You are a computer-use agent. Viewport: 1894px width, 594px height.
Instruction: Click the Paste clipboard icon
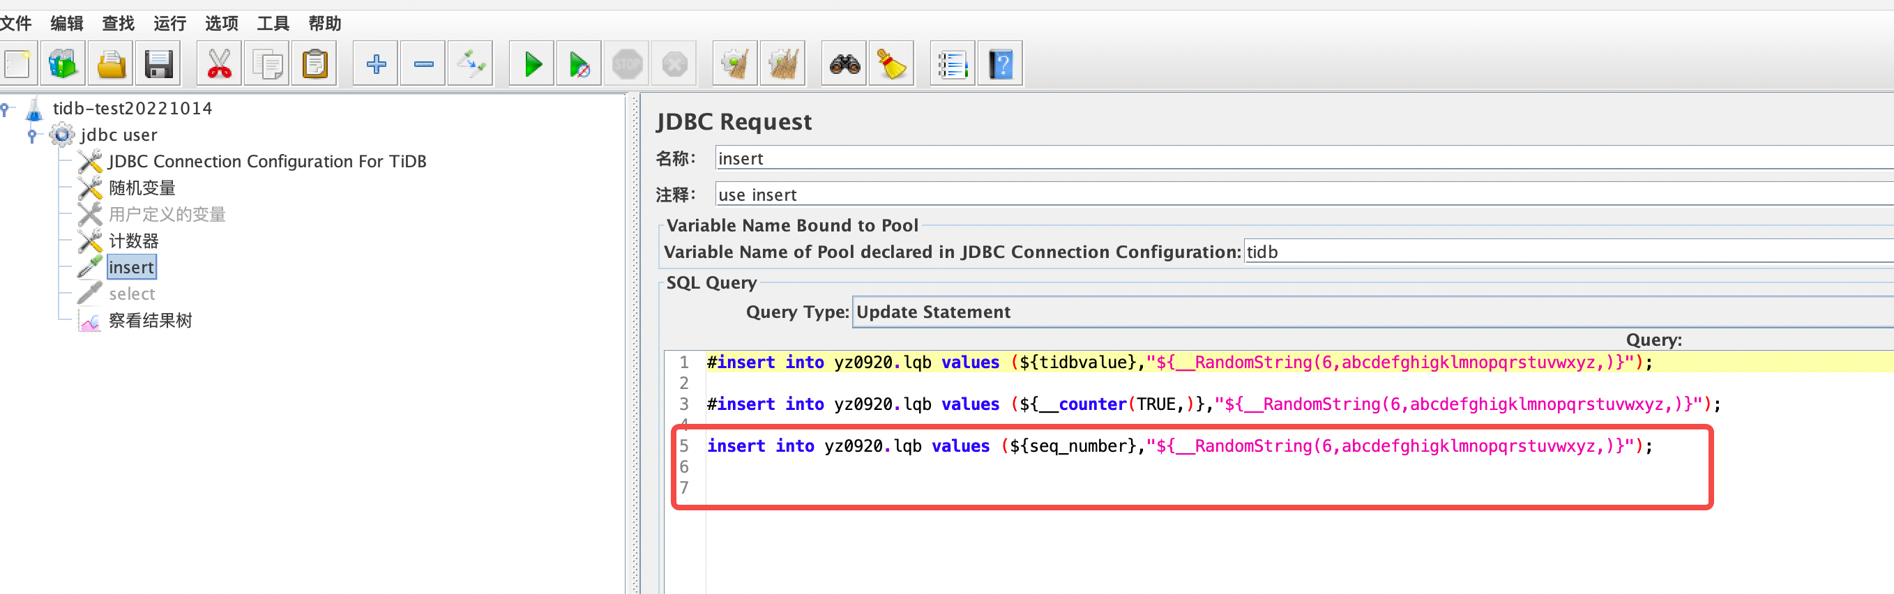[x=315, y=64]
